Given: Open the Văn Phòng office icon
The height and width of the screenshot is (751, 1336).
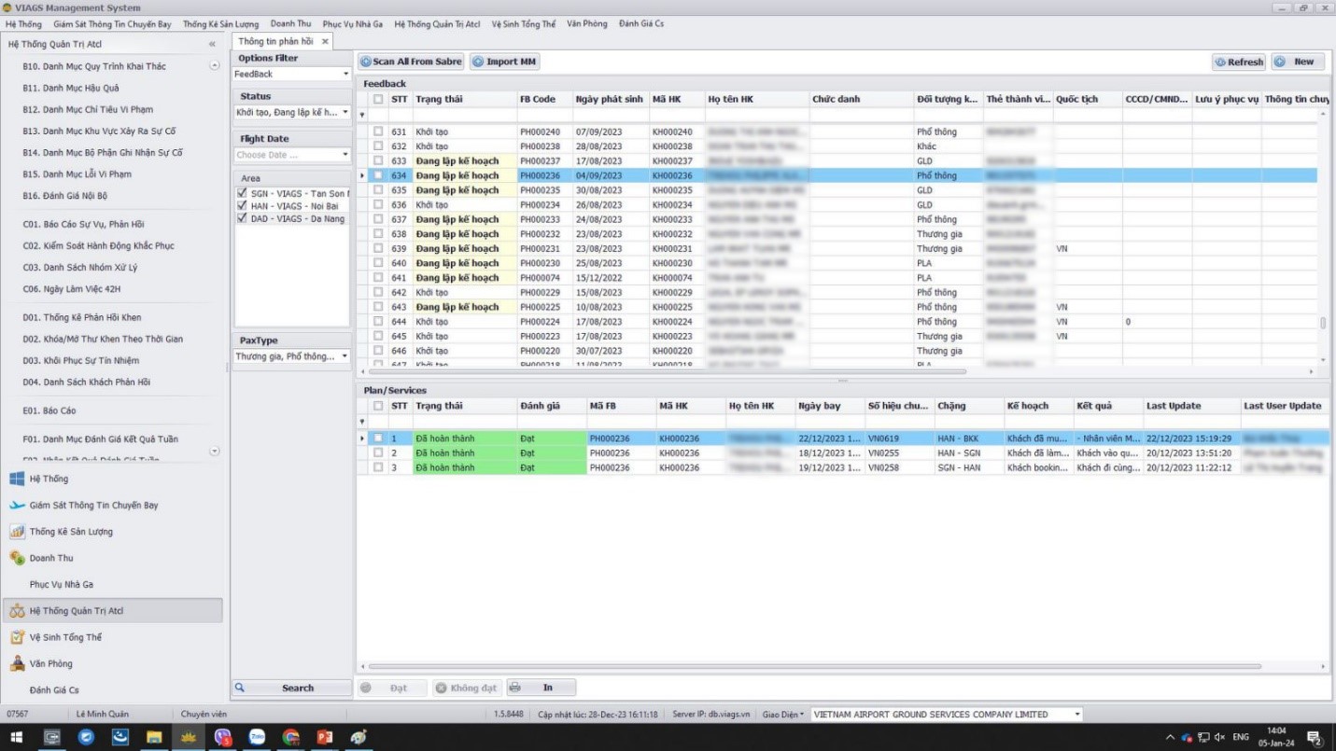Looking at the screenshot, I should coord(17,663).
